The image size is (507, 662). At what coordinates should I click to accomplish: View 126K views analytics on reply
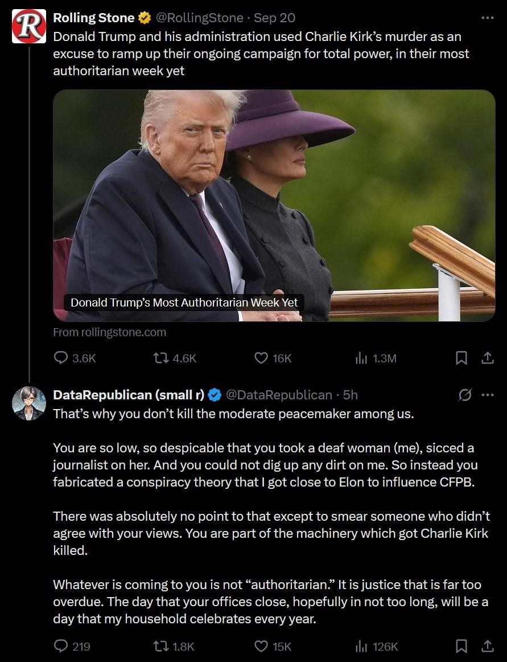377,647
